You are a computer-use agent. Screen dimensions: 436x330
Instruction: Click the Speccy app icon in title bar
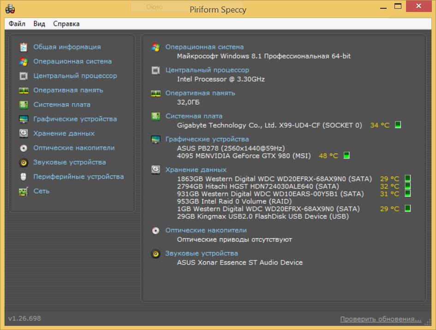10,9
